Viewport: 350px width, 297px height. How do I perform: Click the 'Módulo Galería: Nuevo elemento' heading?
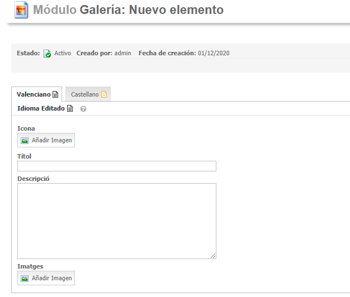(128, 10)
